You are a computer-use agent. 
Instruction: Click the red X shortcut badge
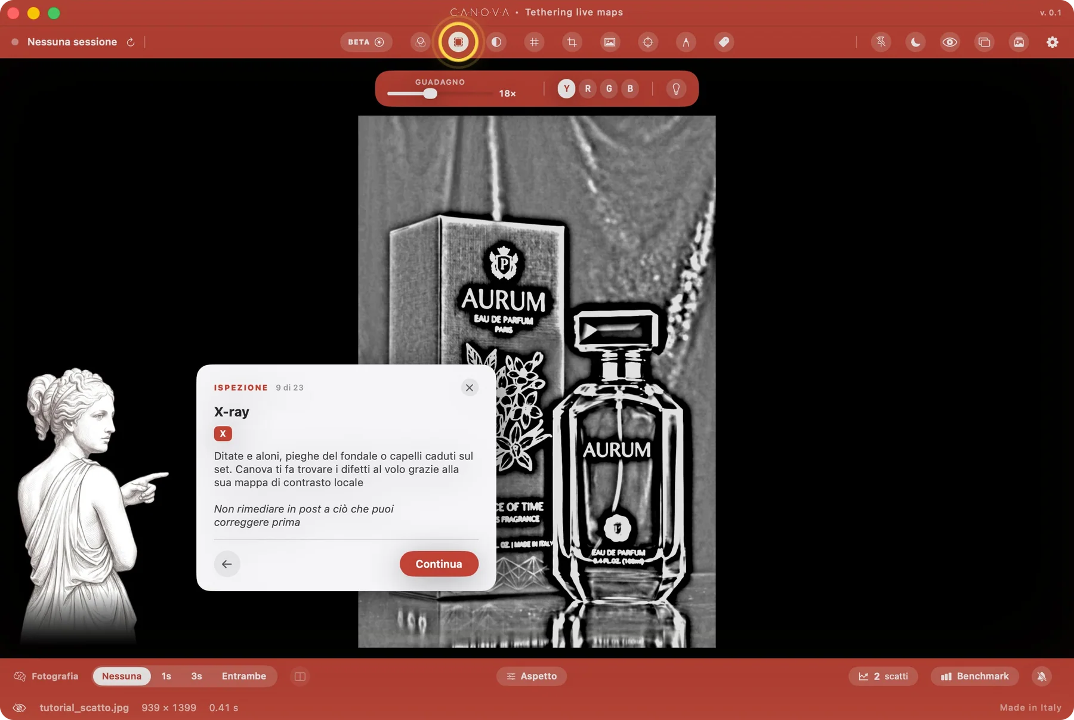(223, 434)
